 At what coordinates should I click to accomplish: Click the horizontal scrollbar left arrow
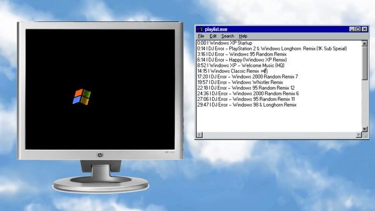[199, 135]
